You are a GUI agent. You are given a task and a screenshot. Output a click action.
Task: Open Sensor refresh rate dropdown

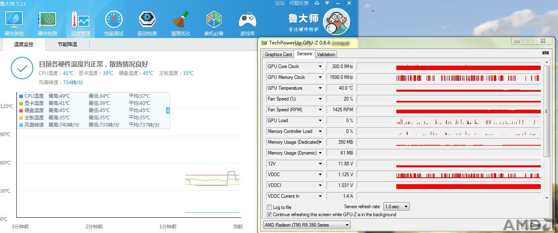(x=396, y=207)
